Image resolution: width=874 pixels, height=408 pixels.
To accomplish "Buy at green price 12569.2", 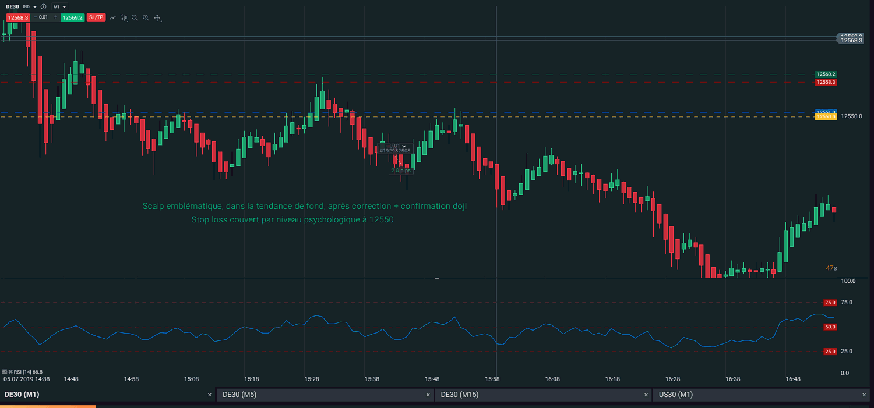I will (x=73, y=17).
